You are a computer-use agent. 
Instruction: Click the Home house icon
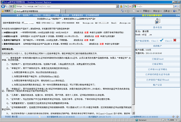coord(122,11)
